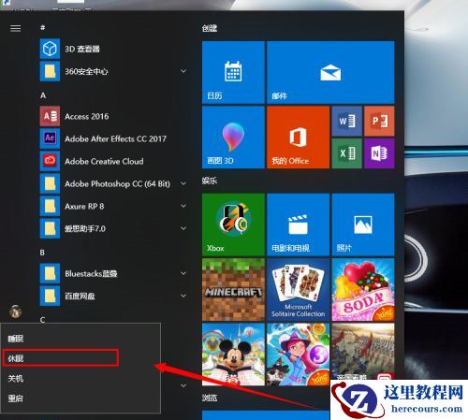Open the 邮件 mail tile

[330, 72]
